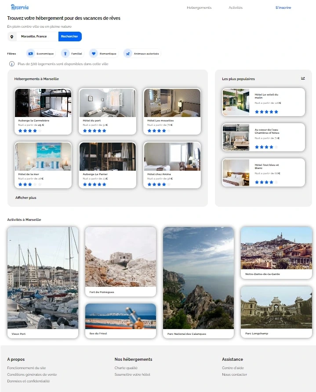Select the Vieux Port activity image
This screenshot has width=316, height=392.
(x=43, y=277)
